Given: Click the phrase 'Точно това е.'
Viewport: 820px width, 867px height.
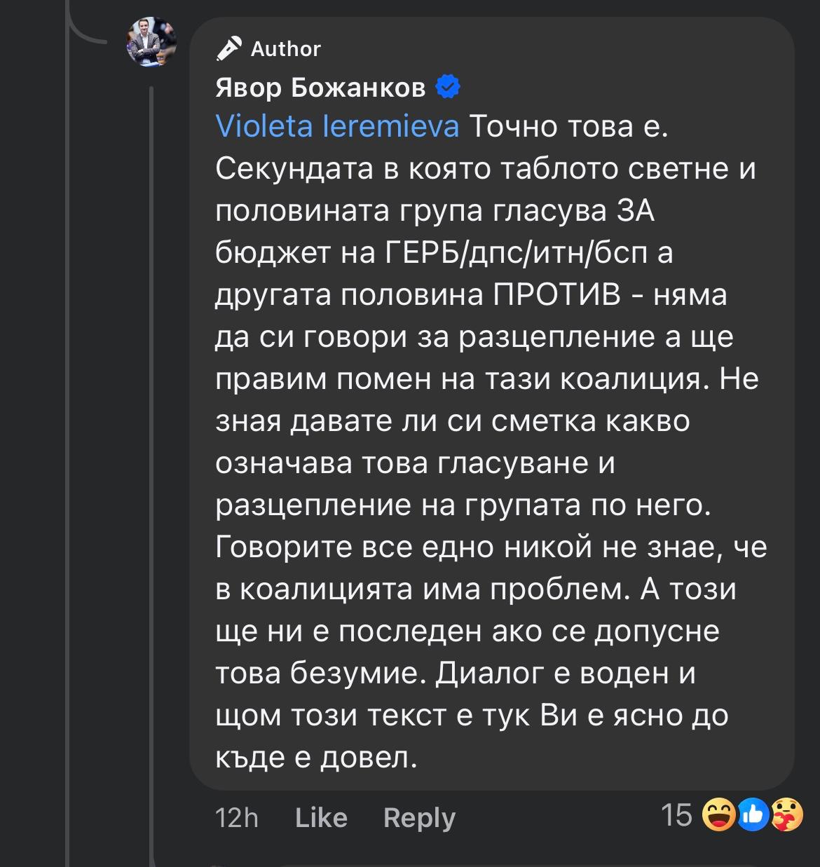Looking at the screenshot, I should click(x=568, y=127).
